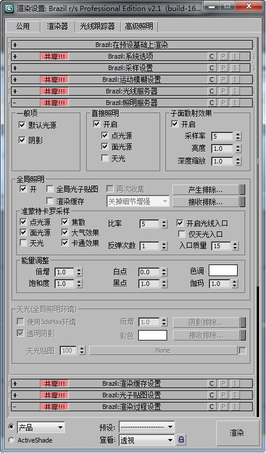Click the P button on 光子贴图设置 rollout
The height and width of the screenshot is (453, 266).
pos(223,395)
